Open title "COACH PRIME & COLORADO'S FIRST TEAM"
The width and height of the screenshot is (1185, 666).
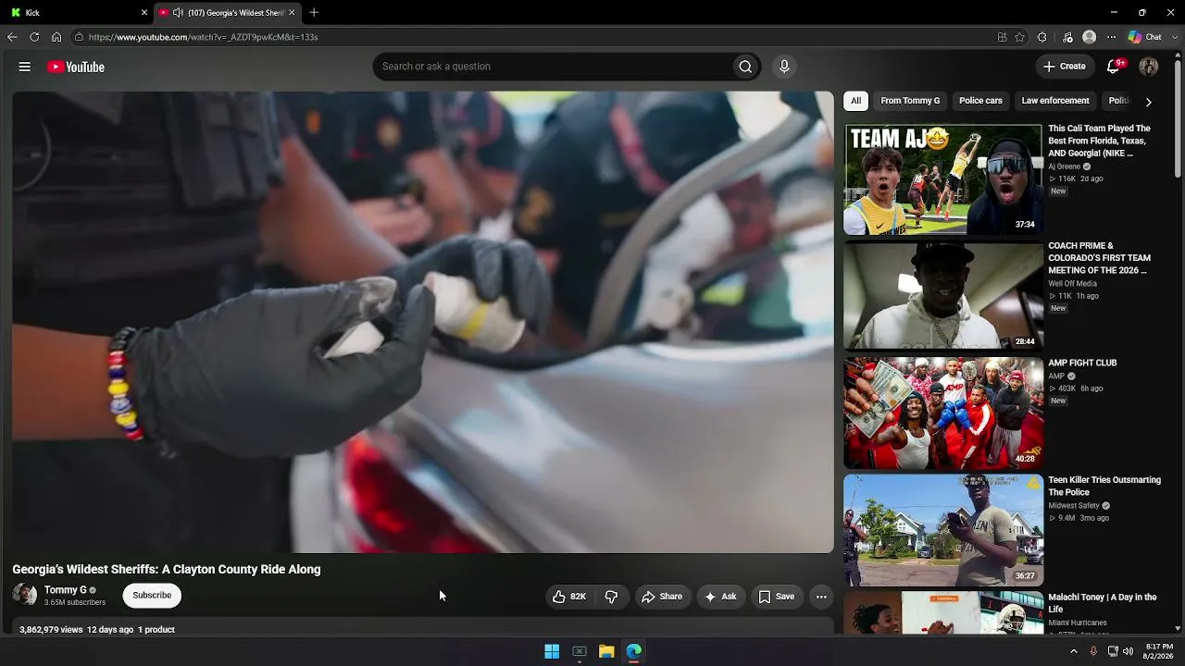pyautogui.click(x=1100, y=258)
